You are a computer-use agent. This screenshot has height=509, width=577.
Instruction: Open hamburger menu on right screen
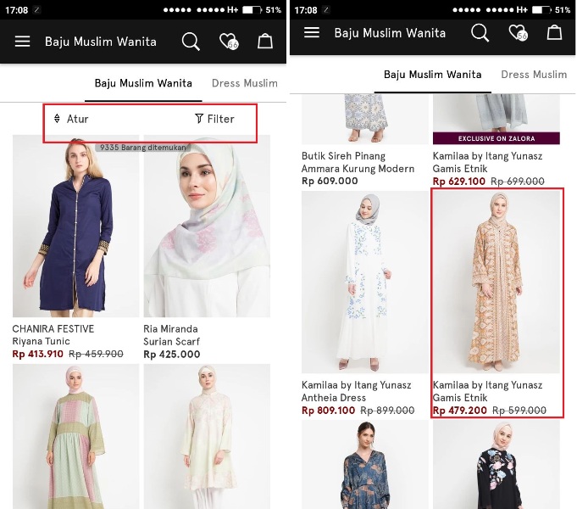[x=312, y=32]
